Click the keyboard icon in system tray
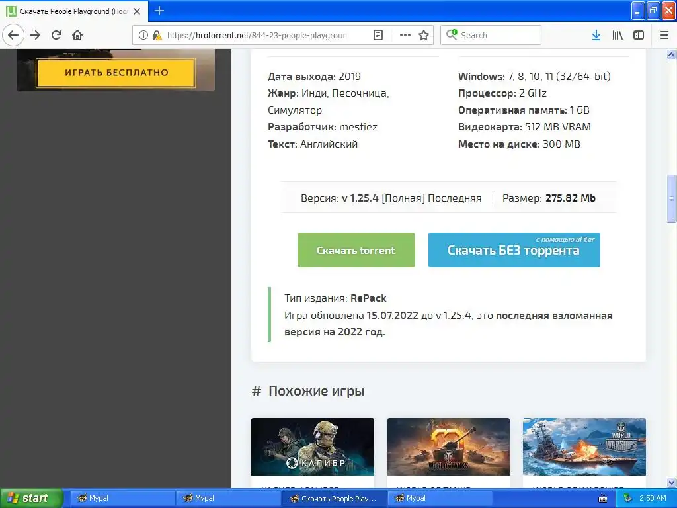The height and width of the screenshot is (508, 677). [603, 499]
